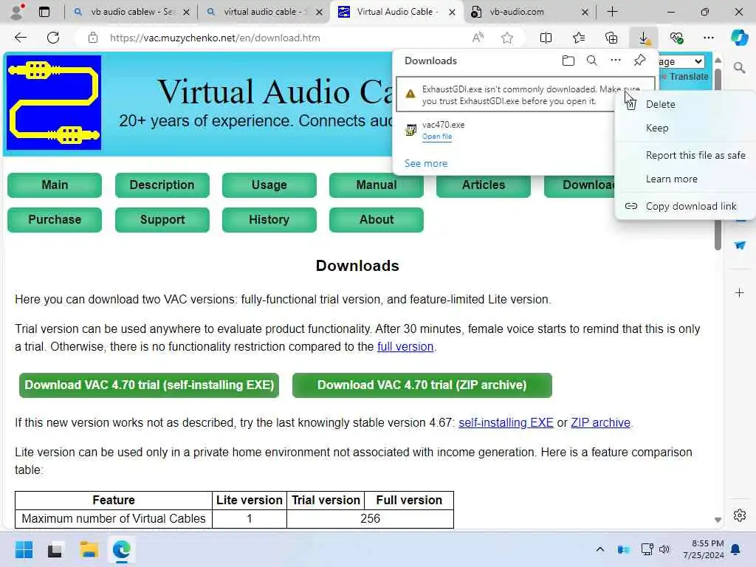Pin the Downloads panel
The height and width of the screenshot is (567, 756).
click(640, 61)
